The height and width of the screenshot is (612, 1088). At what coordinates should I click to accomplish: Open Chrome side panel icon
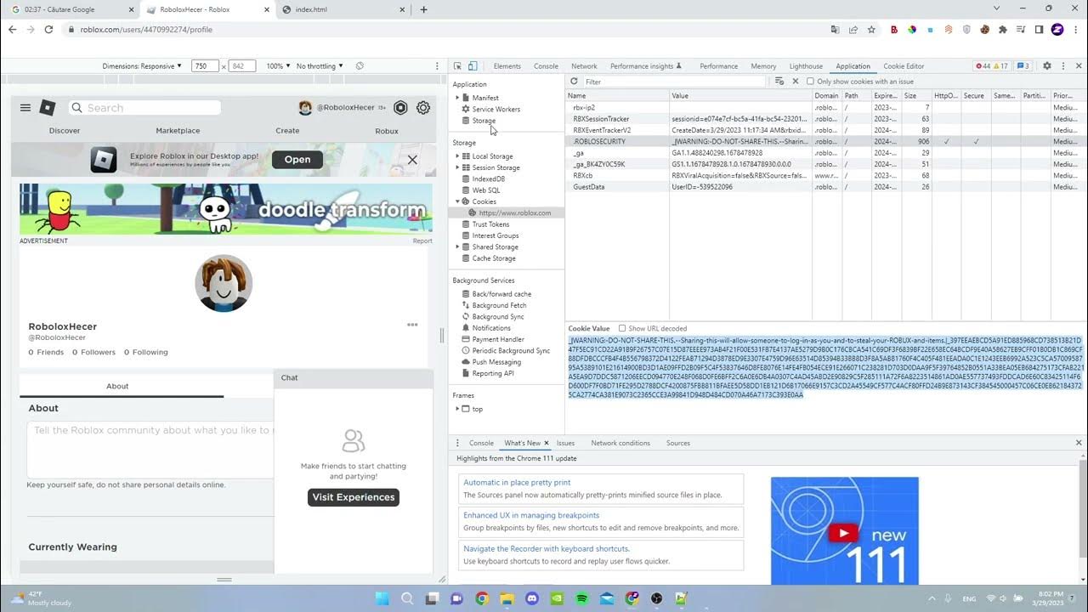1039,30
